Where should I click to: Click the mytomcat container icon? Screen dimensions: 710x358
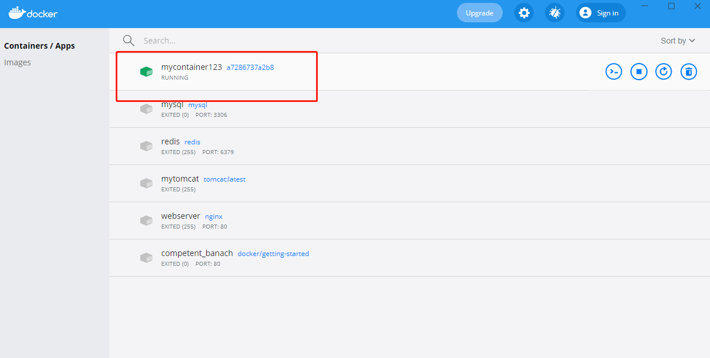click(147, 183)
